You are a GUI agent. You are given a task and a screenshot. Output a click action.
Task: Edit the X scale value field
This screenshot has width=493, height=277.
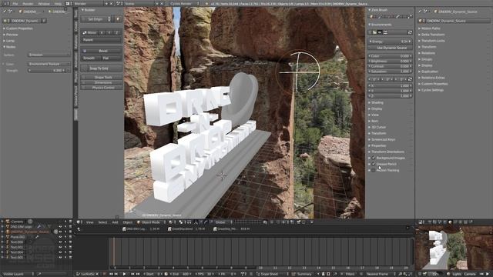[x=391, y=85]
